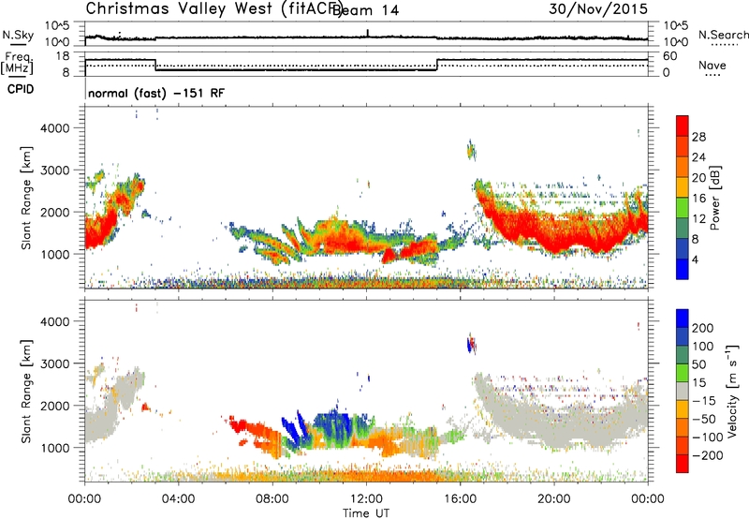The height and width of the screenshot is (519, 749).
Task: Click the 'N.Sky' label
Action: [18, 35]
